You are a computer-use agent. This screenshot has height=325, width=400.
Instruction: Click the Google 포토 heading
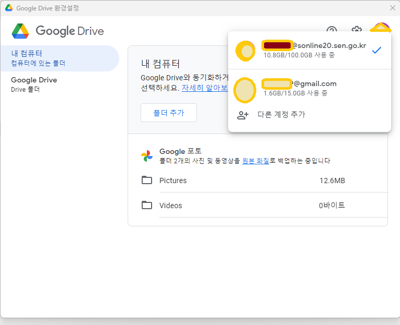(181, 151)
